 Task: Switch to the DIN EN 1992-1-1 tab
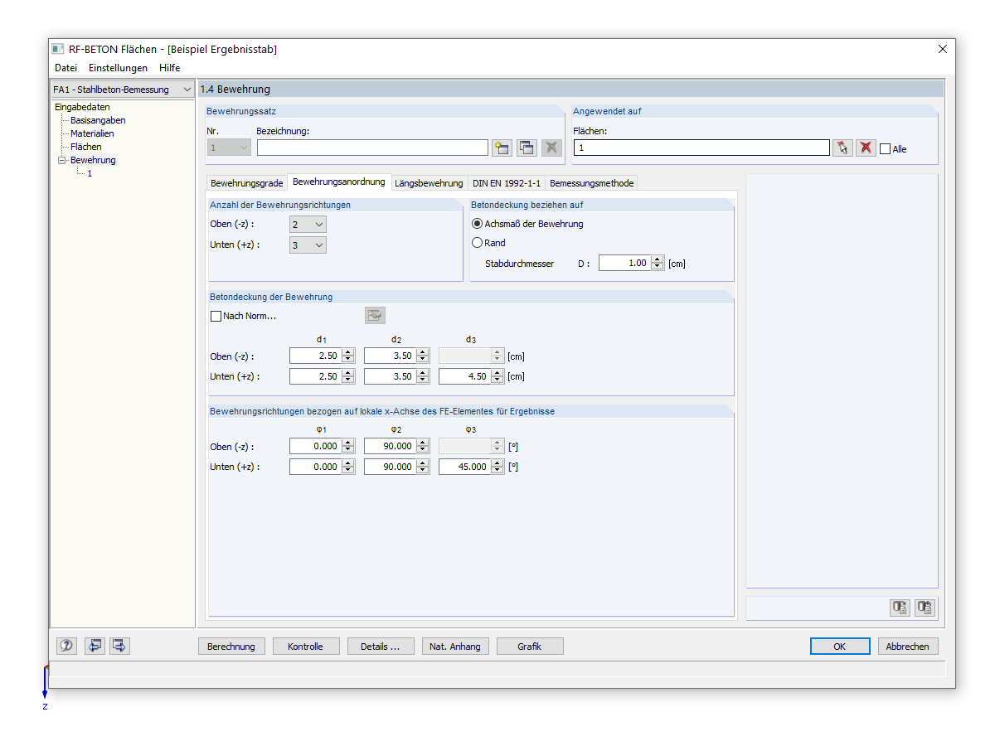click(507, 183)
